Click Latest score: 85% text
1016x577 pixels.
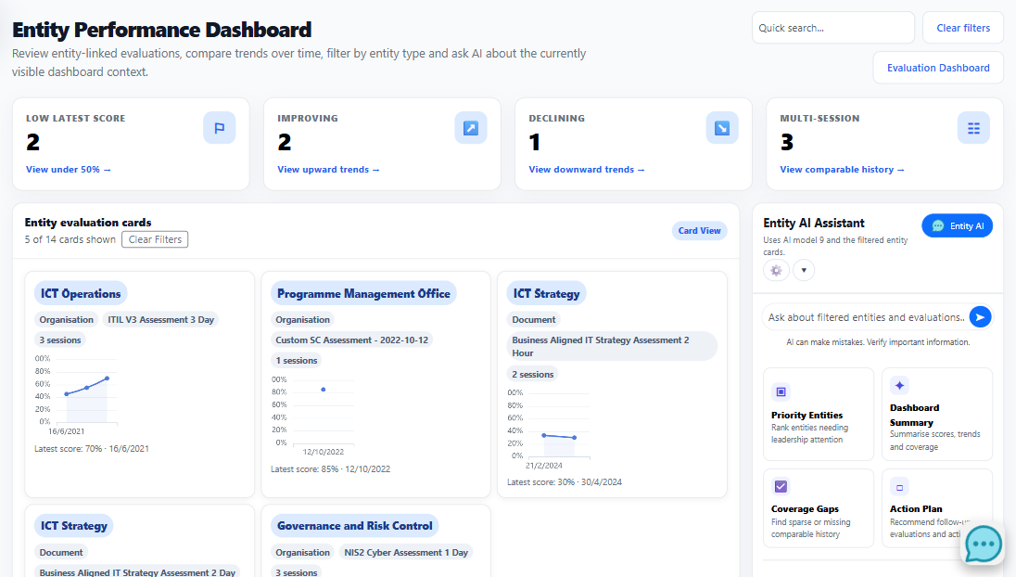point(330,468)
